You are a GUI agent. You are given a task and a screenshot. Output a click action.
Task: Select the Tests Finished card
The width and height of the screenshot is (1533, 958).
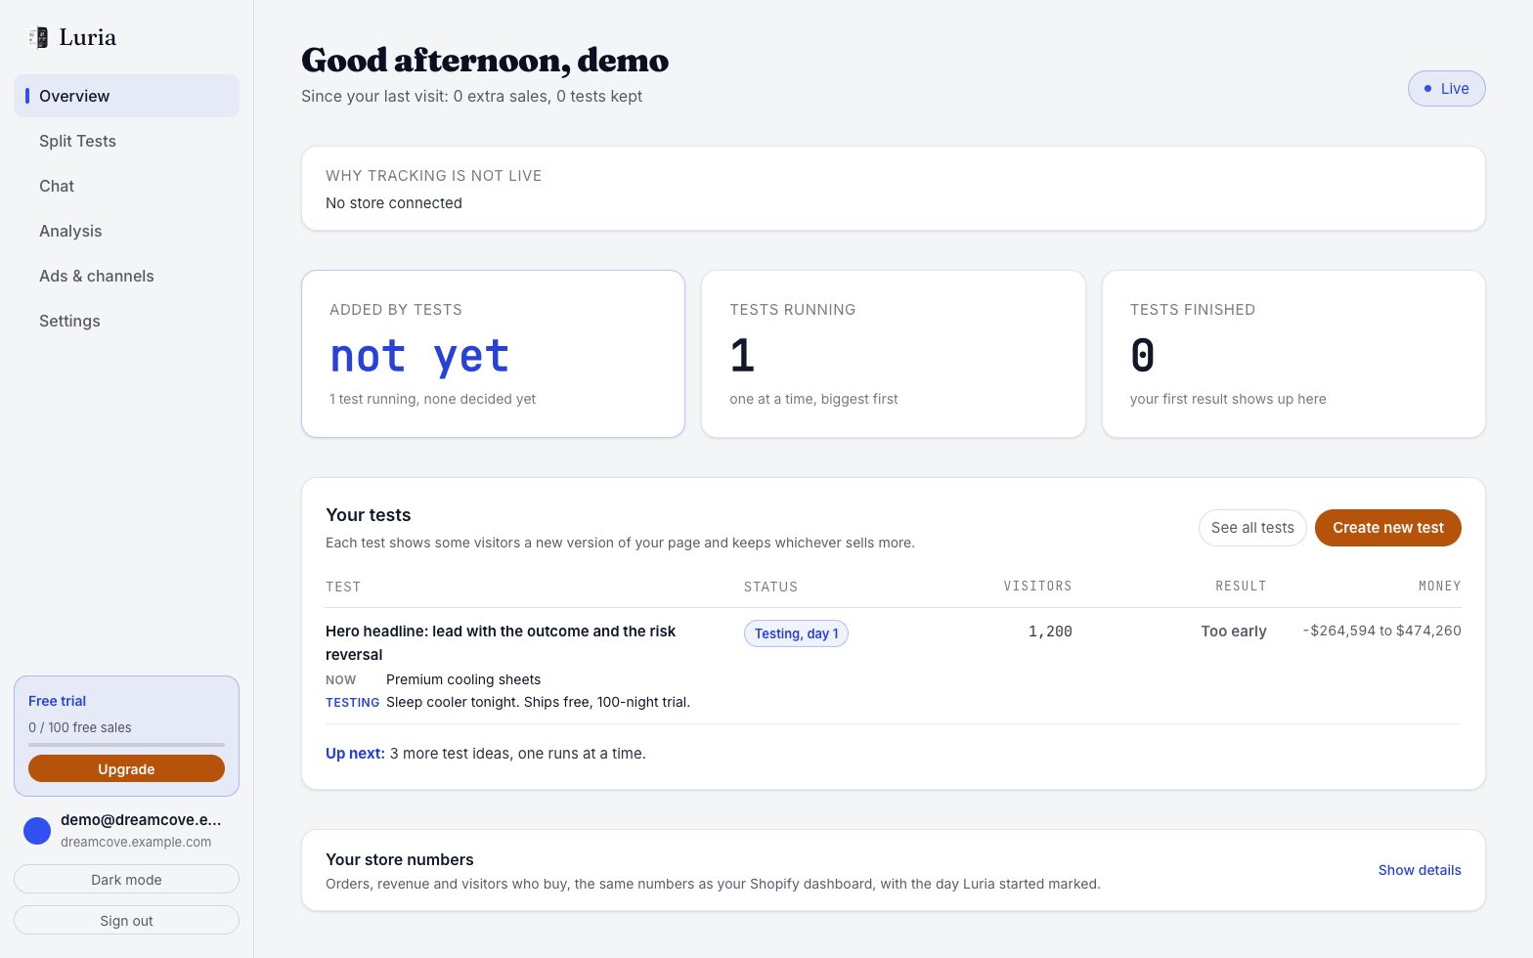point(1293,354)
